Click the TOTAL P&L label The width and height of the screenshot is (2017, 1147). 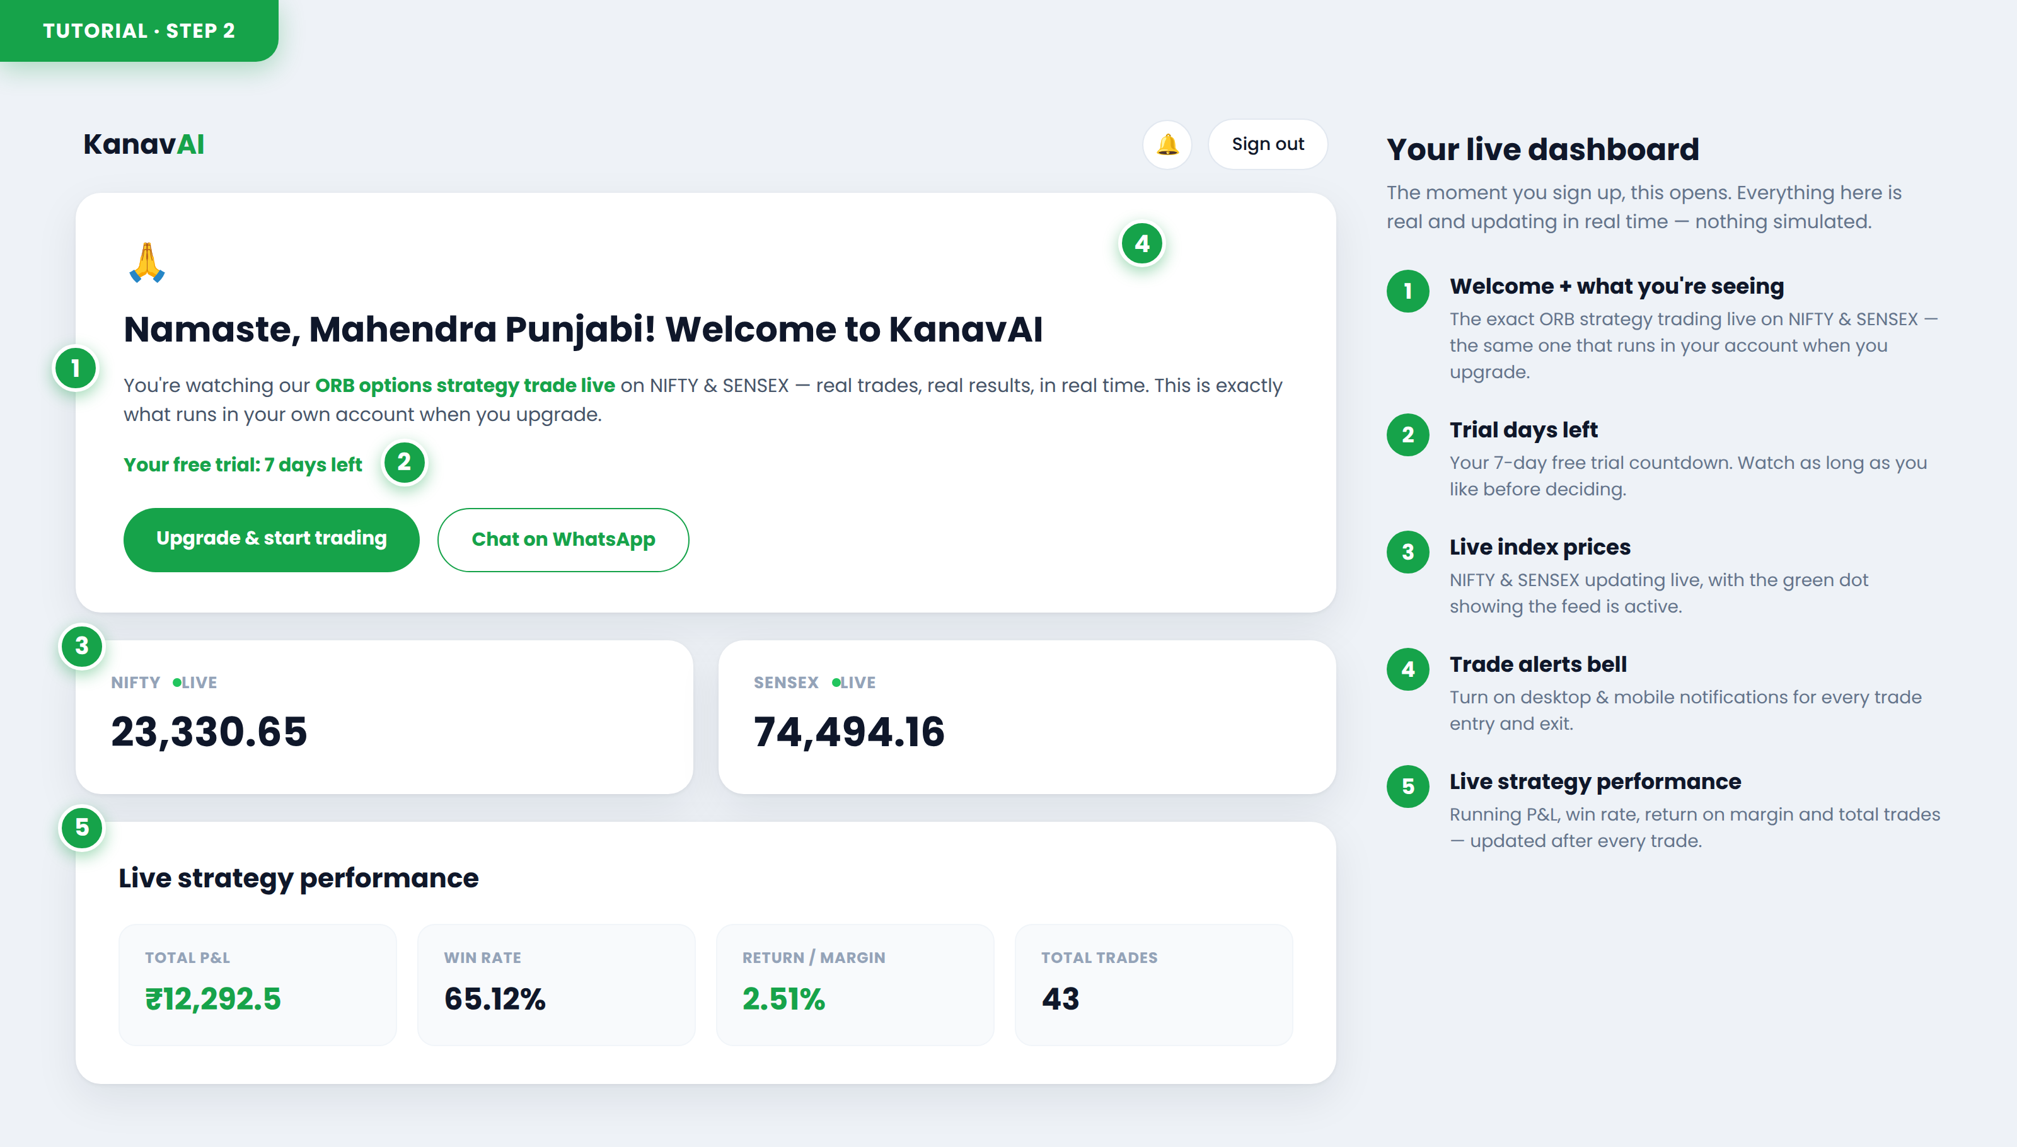(x=188, y=958)
